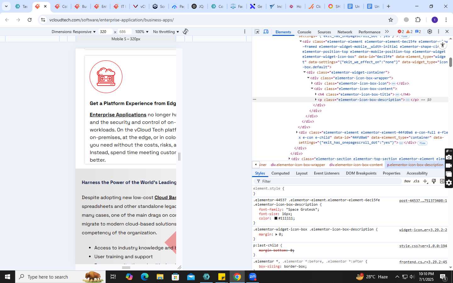Toggle the computed styles sidebar icon
The height and width of the screenshot is (283, 453).
[442, 181]
